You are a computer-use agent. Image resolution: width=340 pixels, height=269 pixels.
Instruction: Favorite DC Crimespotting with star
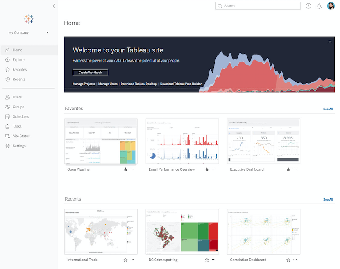[x=207, y=260]
